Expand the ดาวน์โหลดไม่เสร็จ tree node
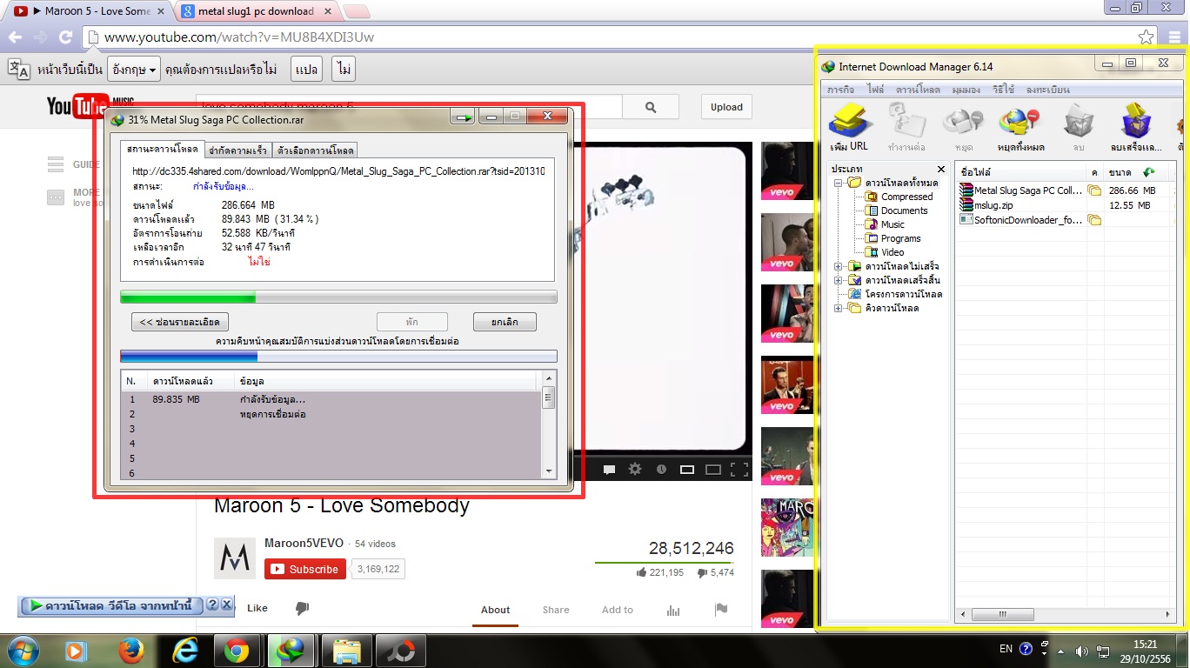Screen dimensions: 1190x668 tap(839, 266)
